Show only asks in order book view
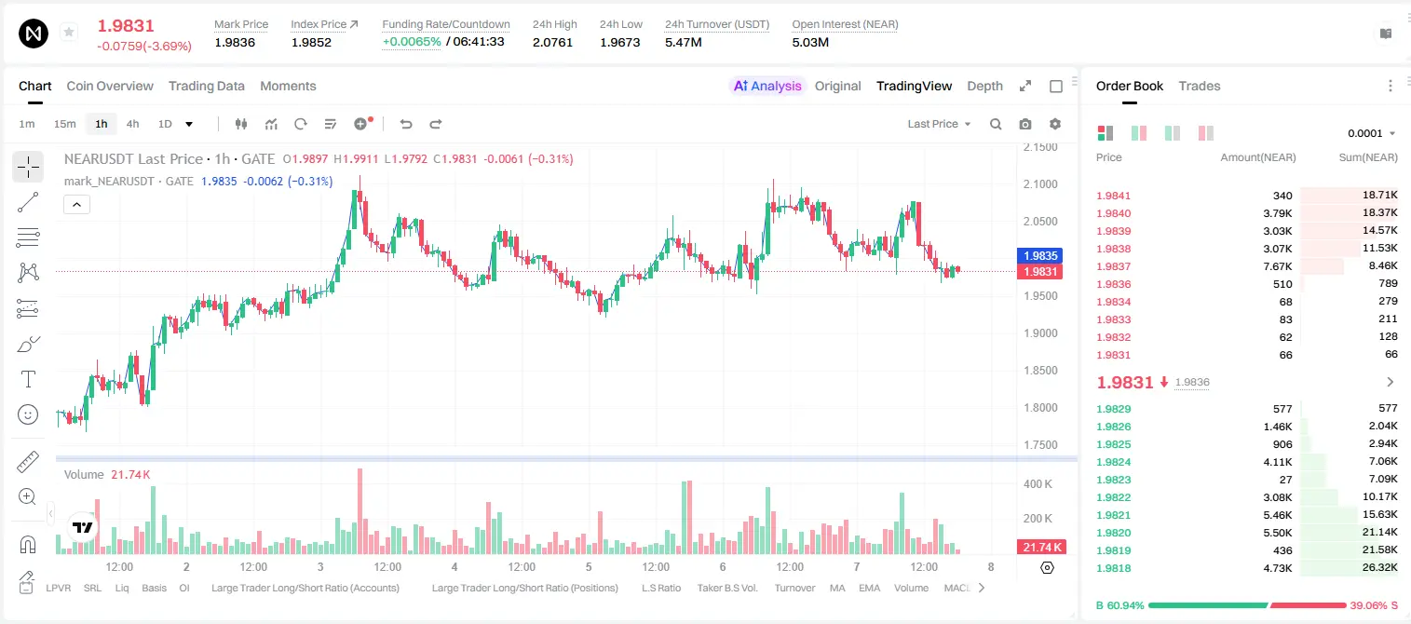The width and height of the screenshot is (1411, 624). click(x=1205, y=133)
